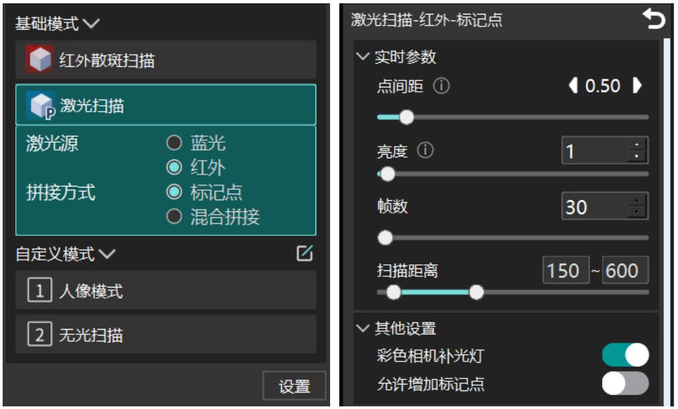Collapse the 基础模式 section
The height and width of the screenshot is (409, 678).
[91, 23]
